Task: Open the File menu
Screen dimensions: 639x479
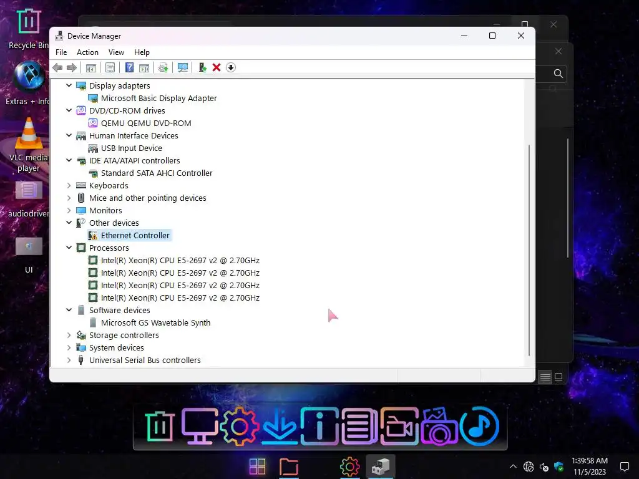Action: 61,52
